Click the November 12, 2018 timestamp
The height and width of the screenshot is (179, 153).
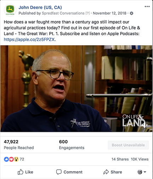[x=109, y=13]
